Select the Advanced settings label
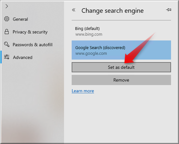This screenshot has height=144, width=179. tap(23, 57)
